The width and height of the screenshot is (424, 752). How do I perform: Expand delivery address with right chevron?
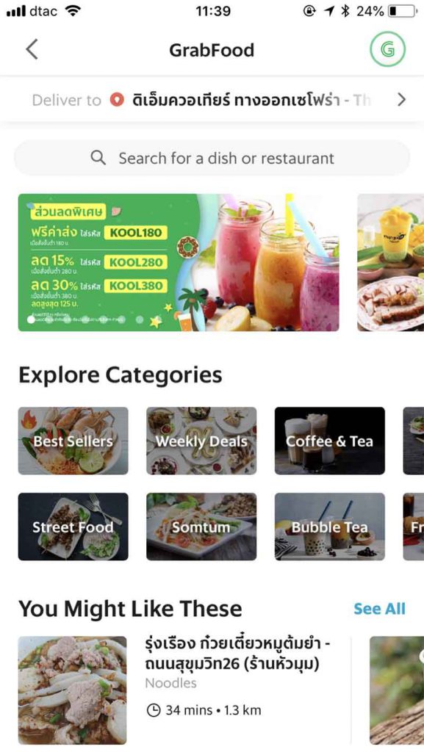click(x=401, y=100)
